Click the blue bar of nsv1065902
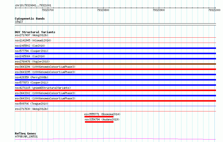This screenshot has width=223, height=142. point(115,48)
